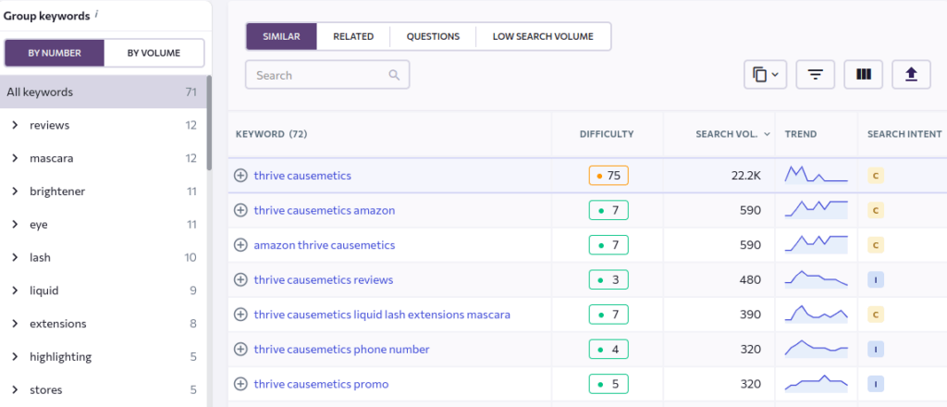Open 'thrive causemetics promo' keyword link
Screen dimensions: 947x407
[321, 384]
